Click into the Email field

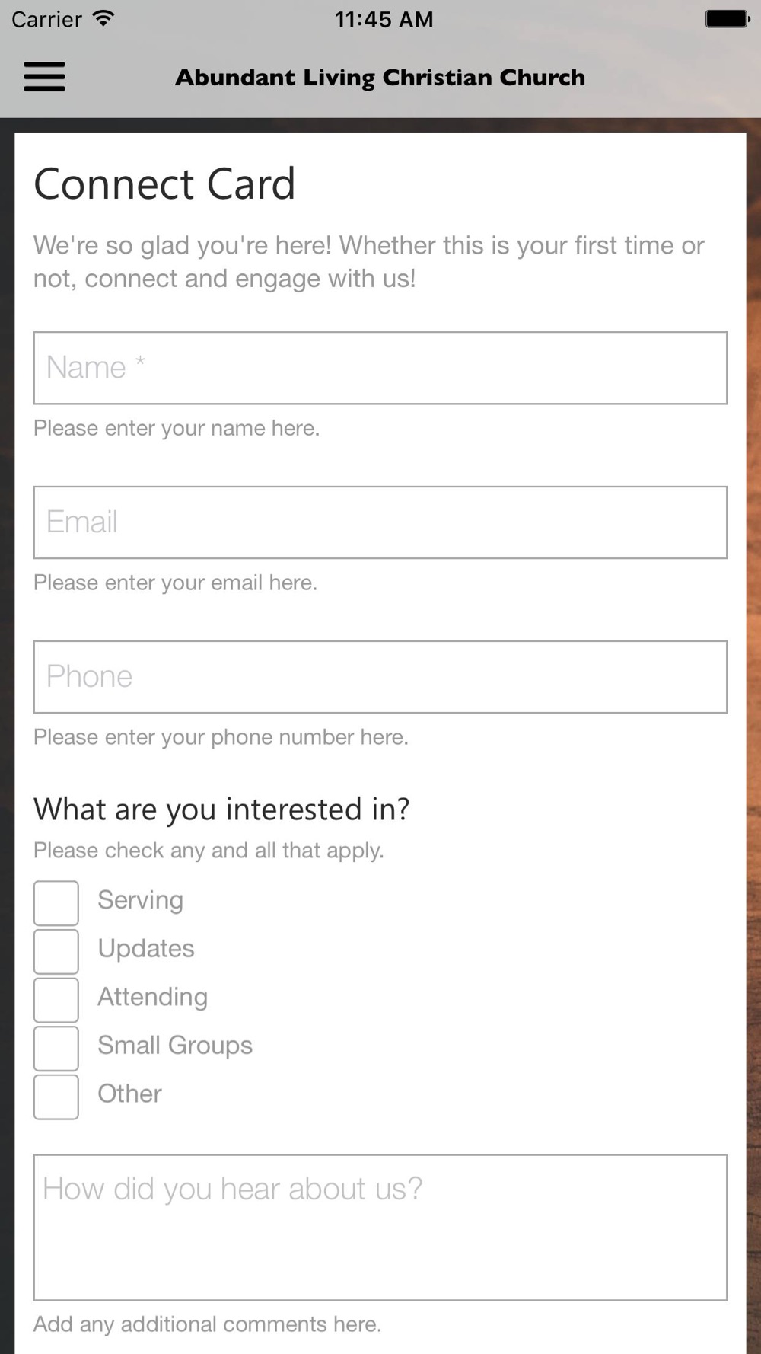[x=380, y=522]
